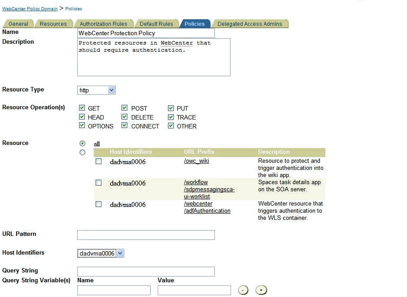Viewport: 407px width, 297px height.
Task: Select the 'all' resource radio button
Action: click(82, 143)
